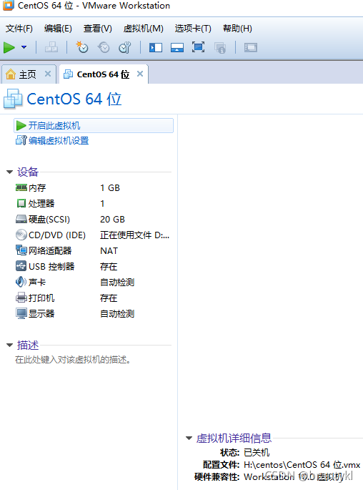This screenshot has height=490, width=363.
Task: Select the CD/DVD (IDE) device label
Action: tap(57, 235)
